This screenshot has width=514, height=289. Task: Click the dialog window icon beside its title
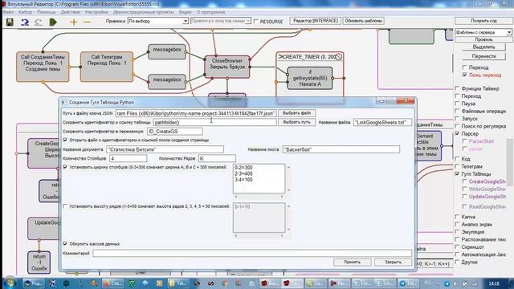coord(64,102)
